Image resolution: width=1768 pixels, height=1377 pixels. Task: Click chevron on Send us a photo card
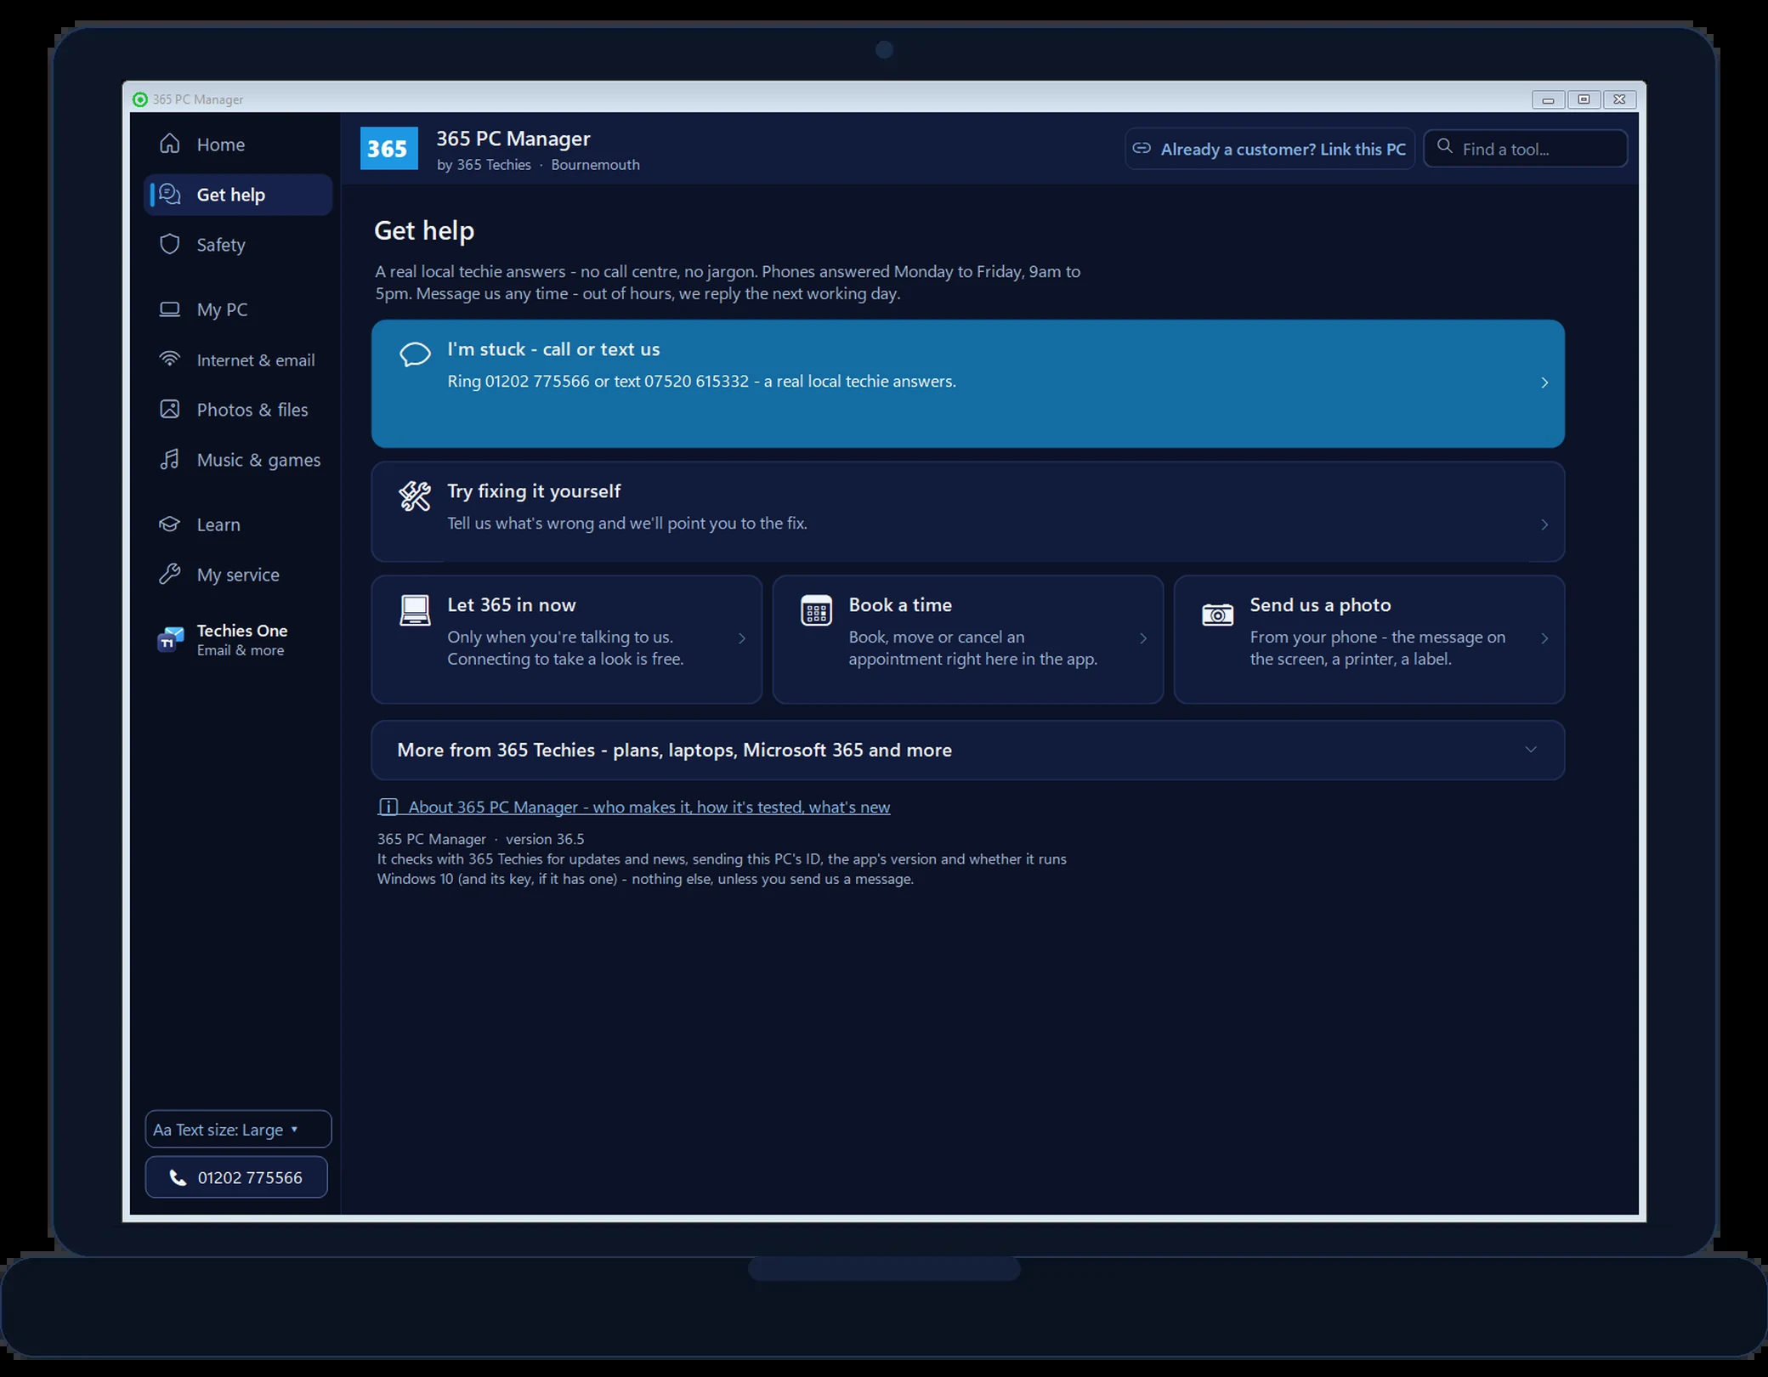point(1544,638)
